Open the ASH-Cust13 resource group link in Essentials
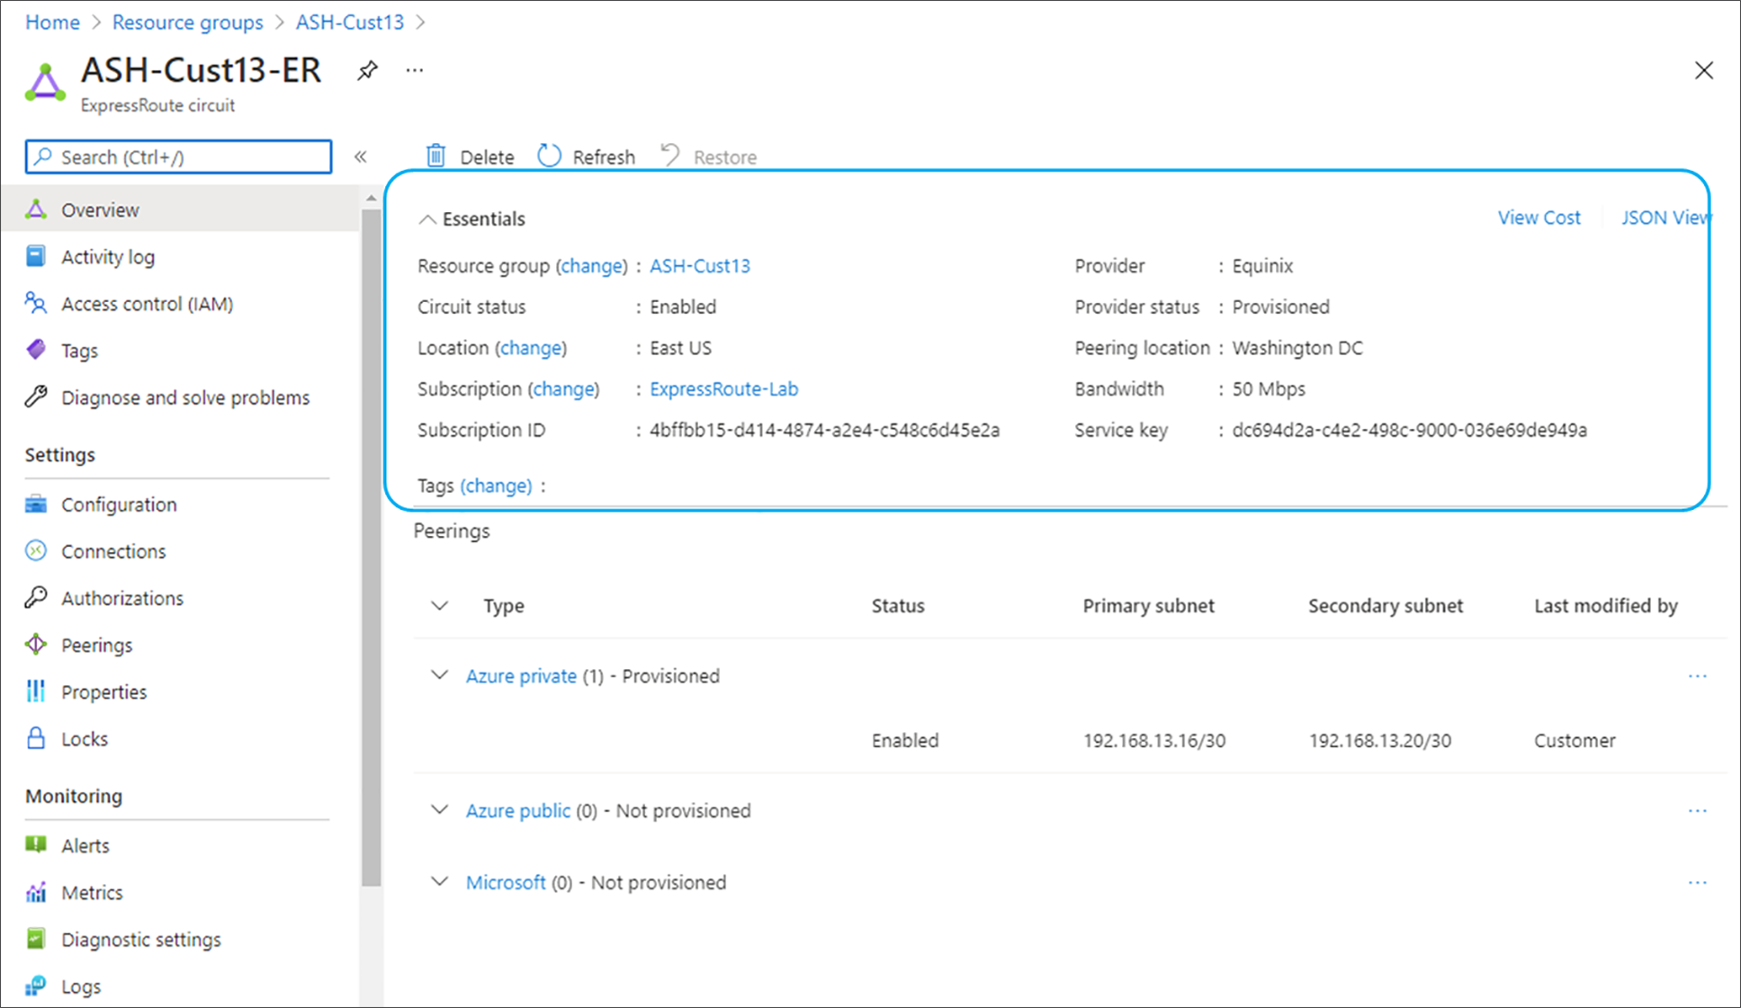This screenshot has width=1741, height=1008. point(700,266)
